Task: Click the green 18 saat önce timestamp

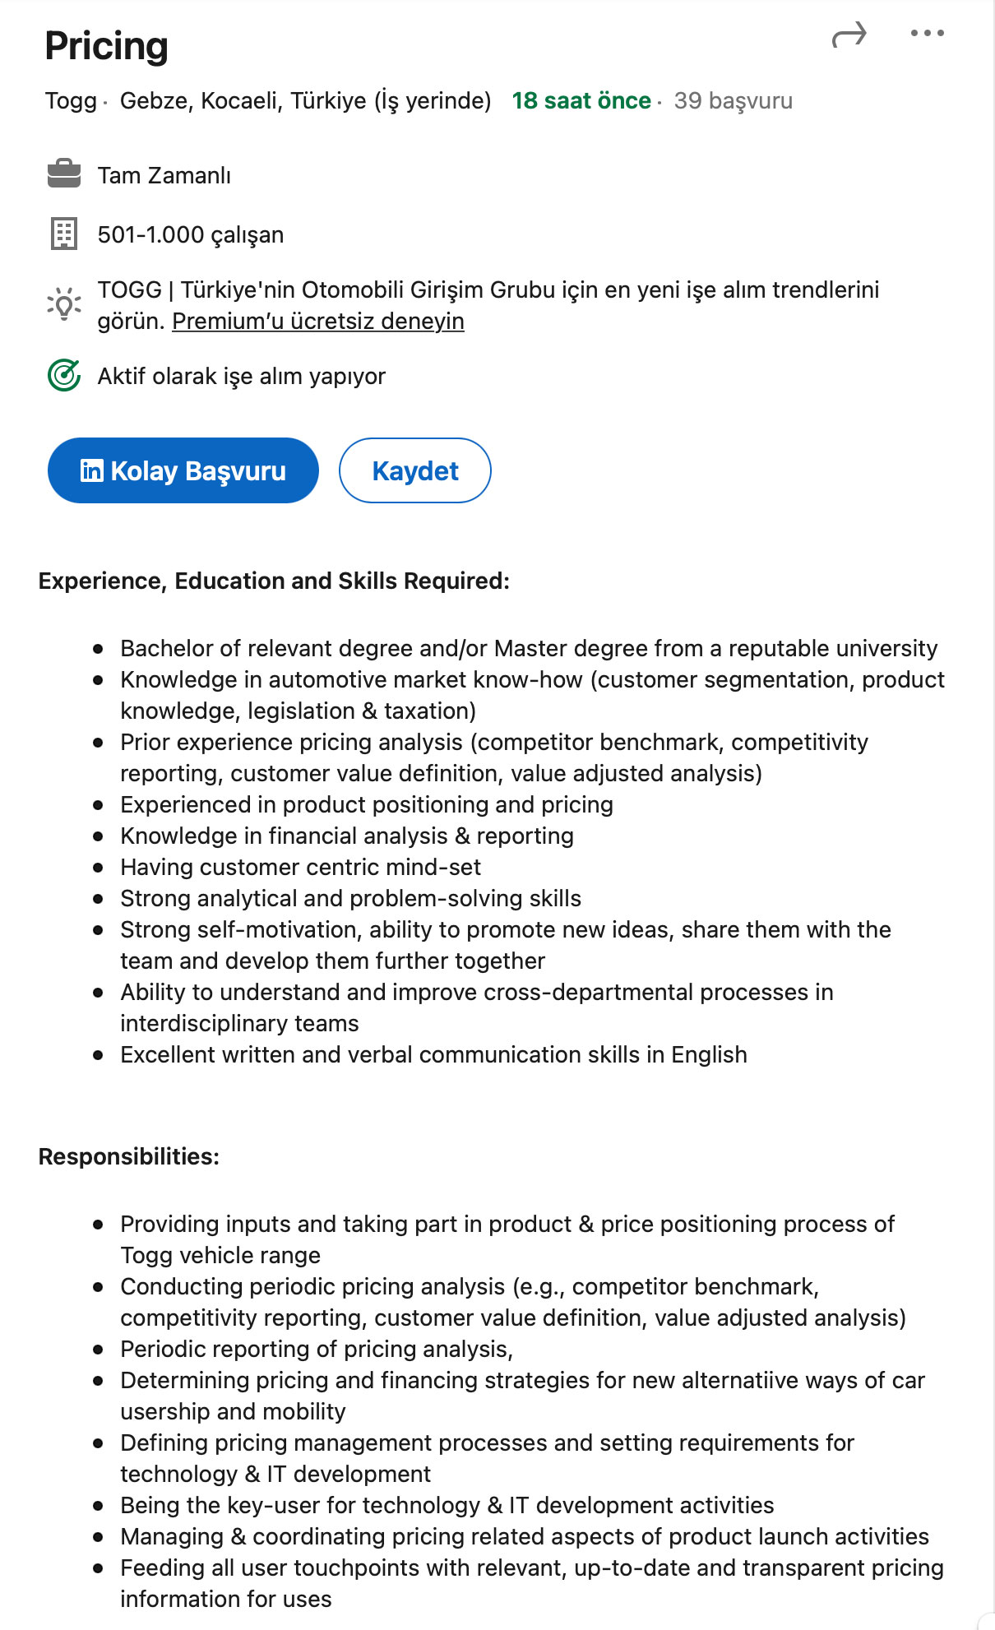Action: [581, 100]
